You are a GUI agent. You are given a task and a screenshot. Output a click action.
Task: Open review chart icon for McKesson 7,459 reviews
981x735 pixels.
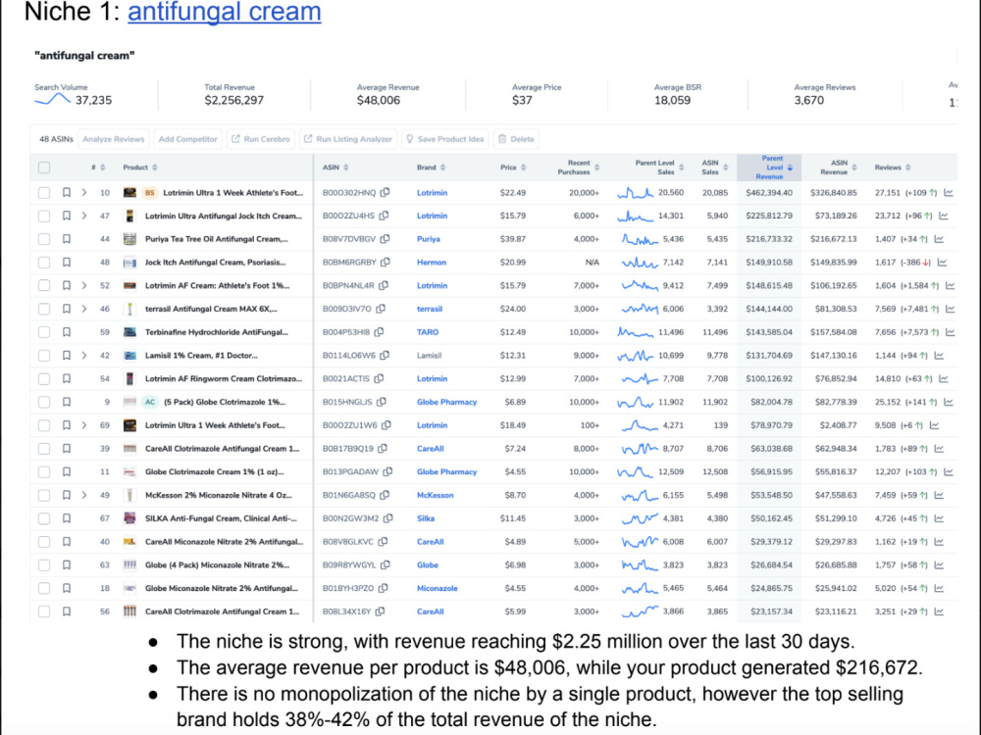pyautogui.click(x=939, y=495)
